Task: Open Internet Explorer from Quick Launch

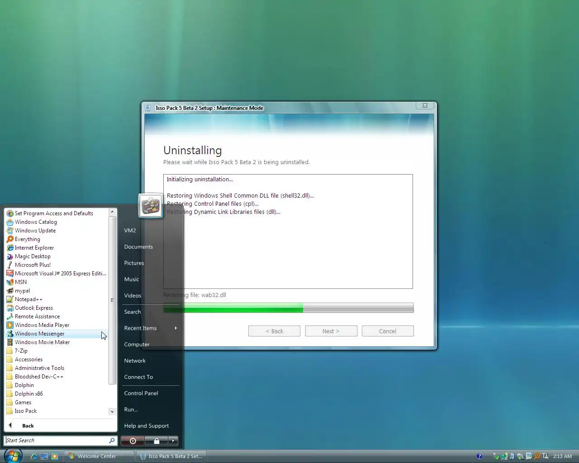Action: [x=33, y=456]
